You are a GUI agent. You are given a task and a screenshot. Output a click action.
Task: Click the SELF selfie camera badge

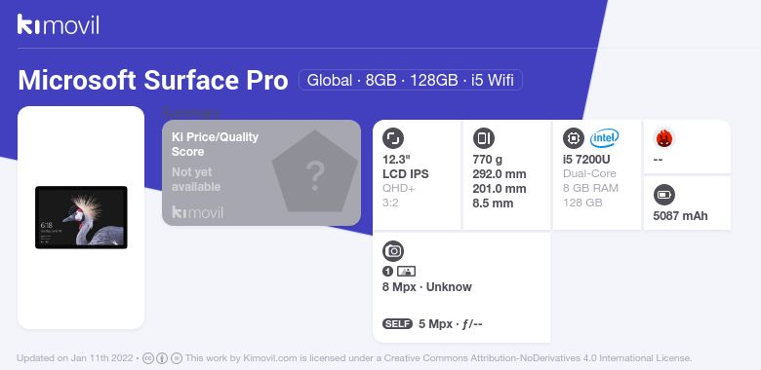[x=397, y=324]
